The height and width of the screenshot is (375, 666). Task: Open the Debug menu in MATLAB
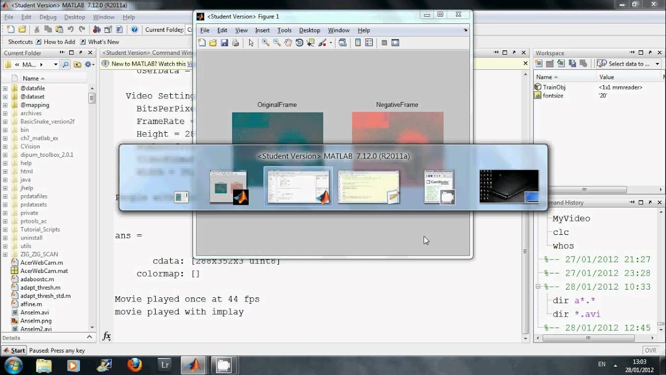[x=48, y=17]
